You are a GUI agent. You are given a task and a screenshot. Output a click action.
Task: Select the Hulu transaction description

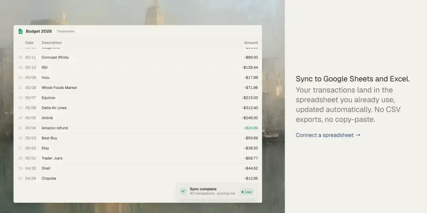coord(46,78)
